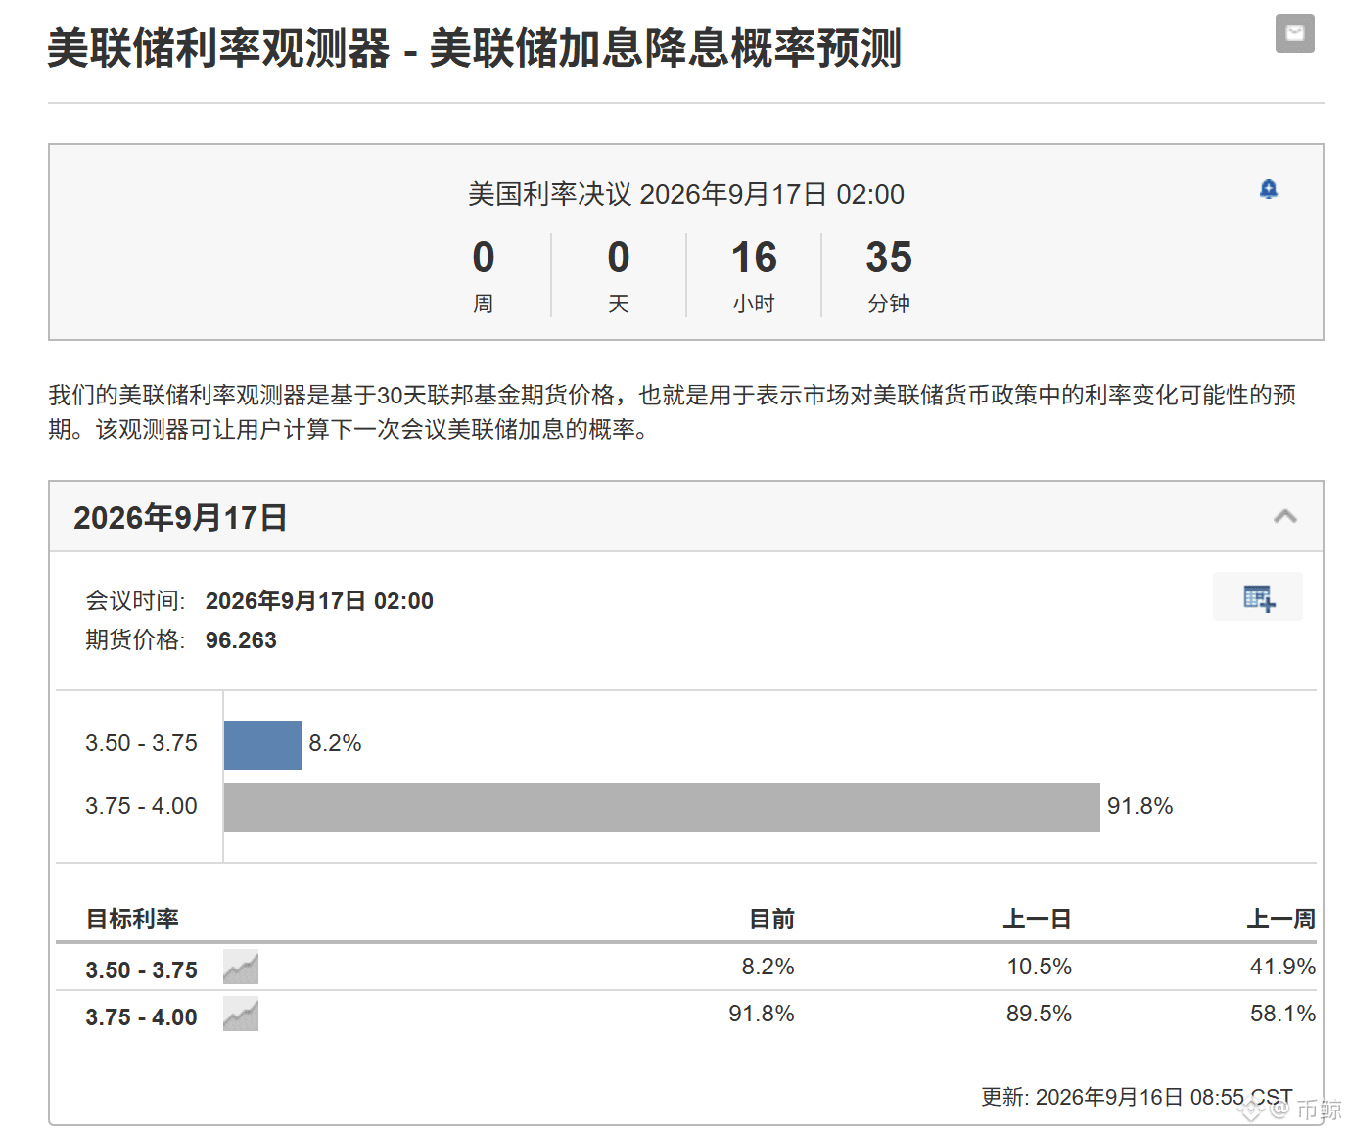
Task: Click the envelope mail icon at top right
Action: 1294,33
